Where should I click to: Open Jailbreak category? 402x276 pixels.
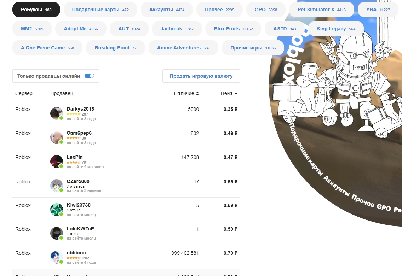click(177, 29)
